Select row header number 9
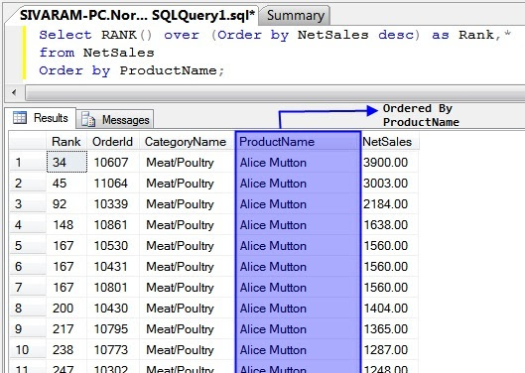 click(x=28, y=329)
